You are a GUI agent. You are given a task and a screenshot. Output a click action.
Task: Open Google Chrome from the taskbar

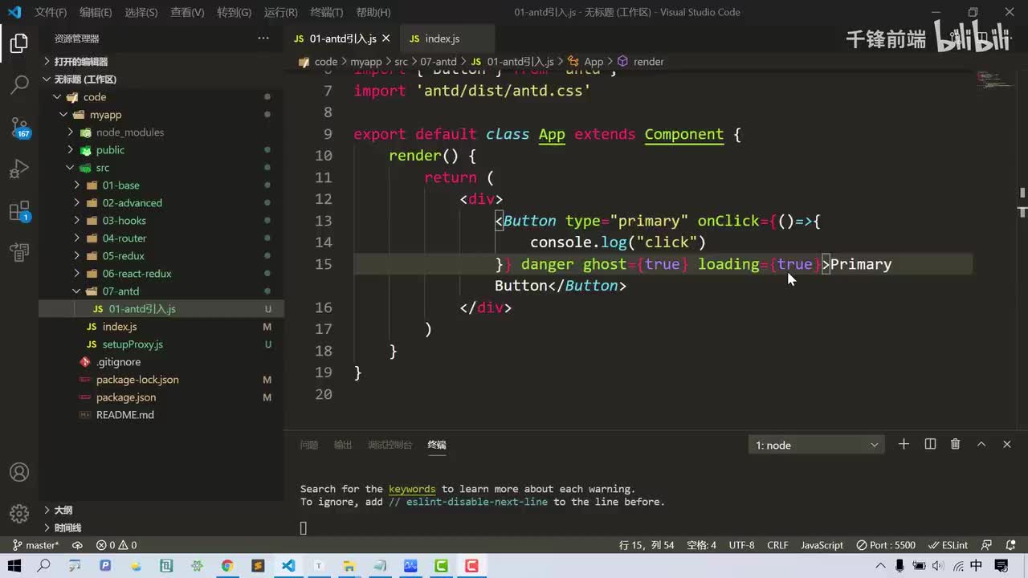[x=227, y=566]
